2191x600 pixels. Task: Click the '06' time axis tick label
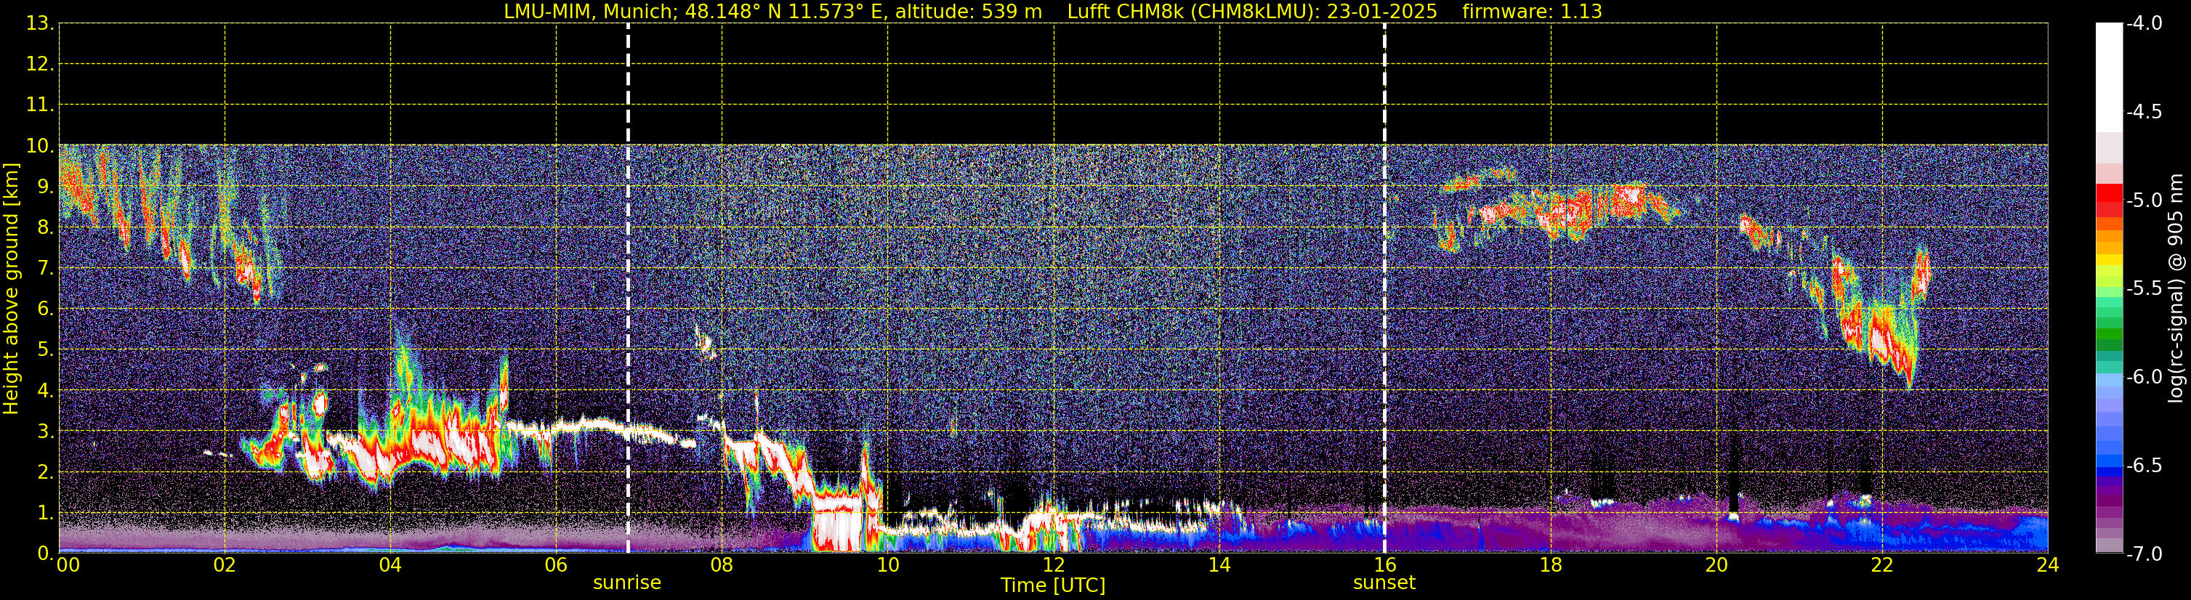[556, 565]
